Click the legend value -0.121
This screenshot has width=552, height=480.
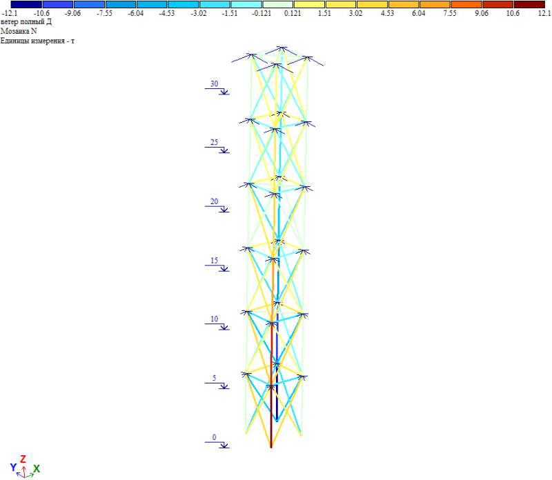262,13
